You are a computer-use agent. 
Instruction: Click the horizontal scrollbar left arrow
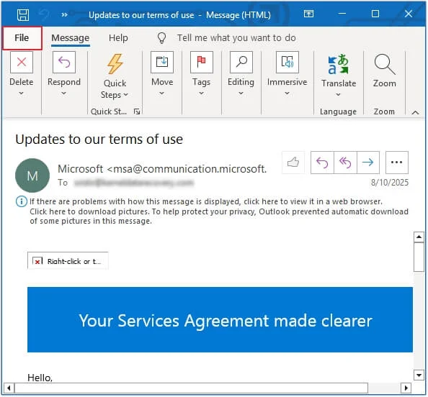coord(9,388)
